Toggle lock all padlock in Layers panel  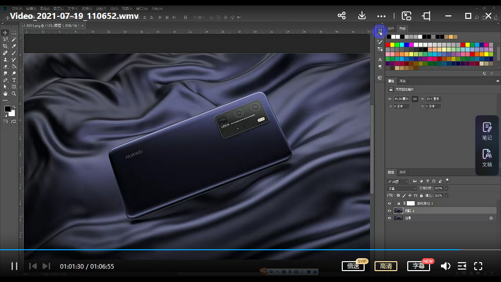[x=421, y=195]
